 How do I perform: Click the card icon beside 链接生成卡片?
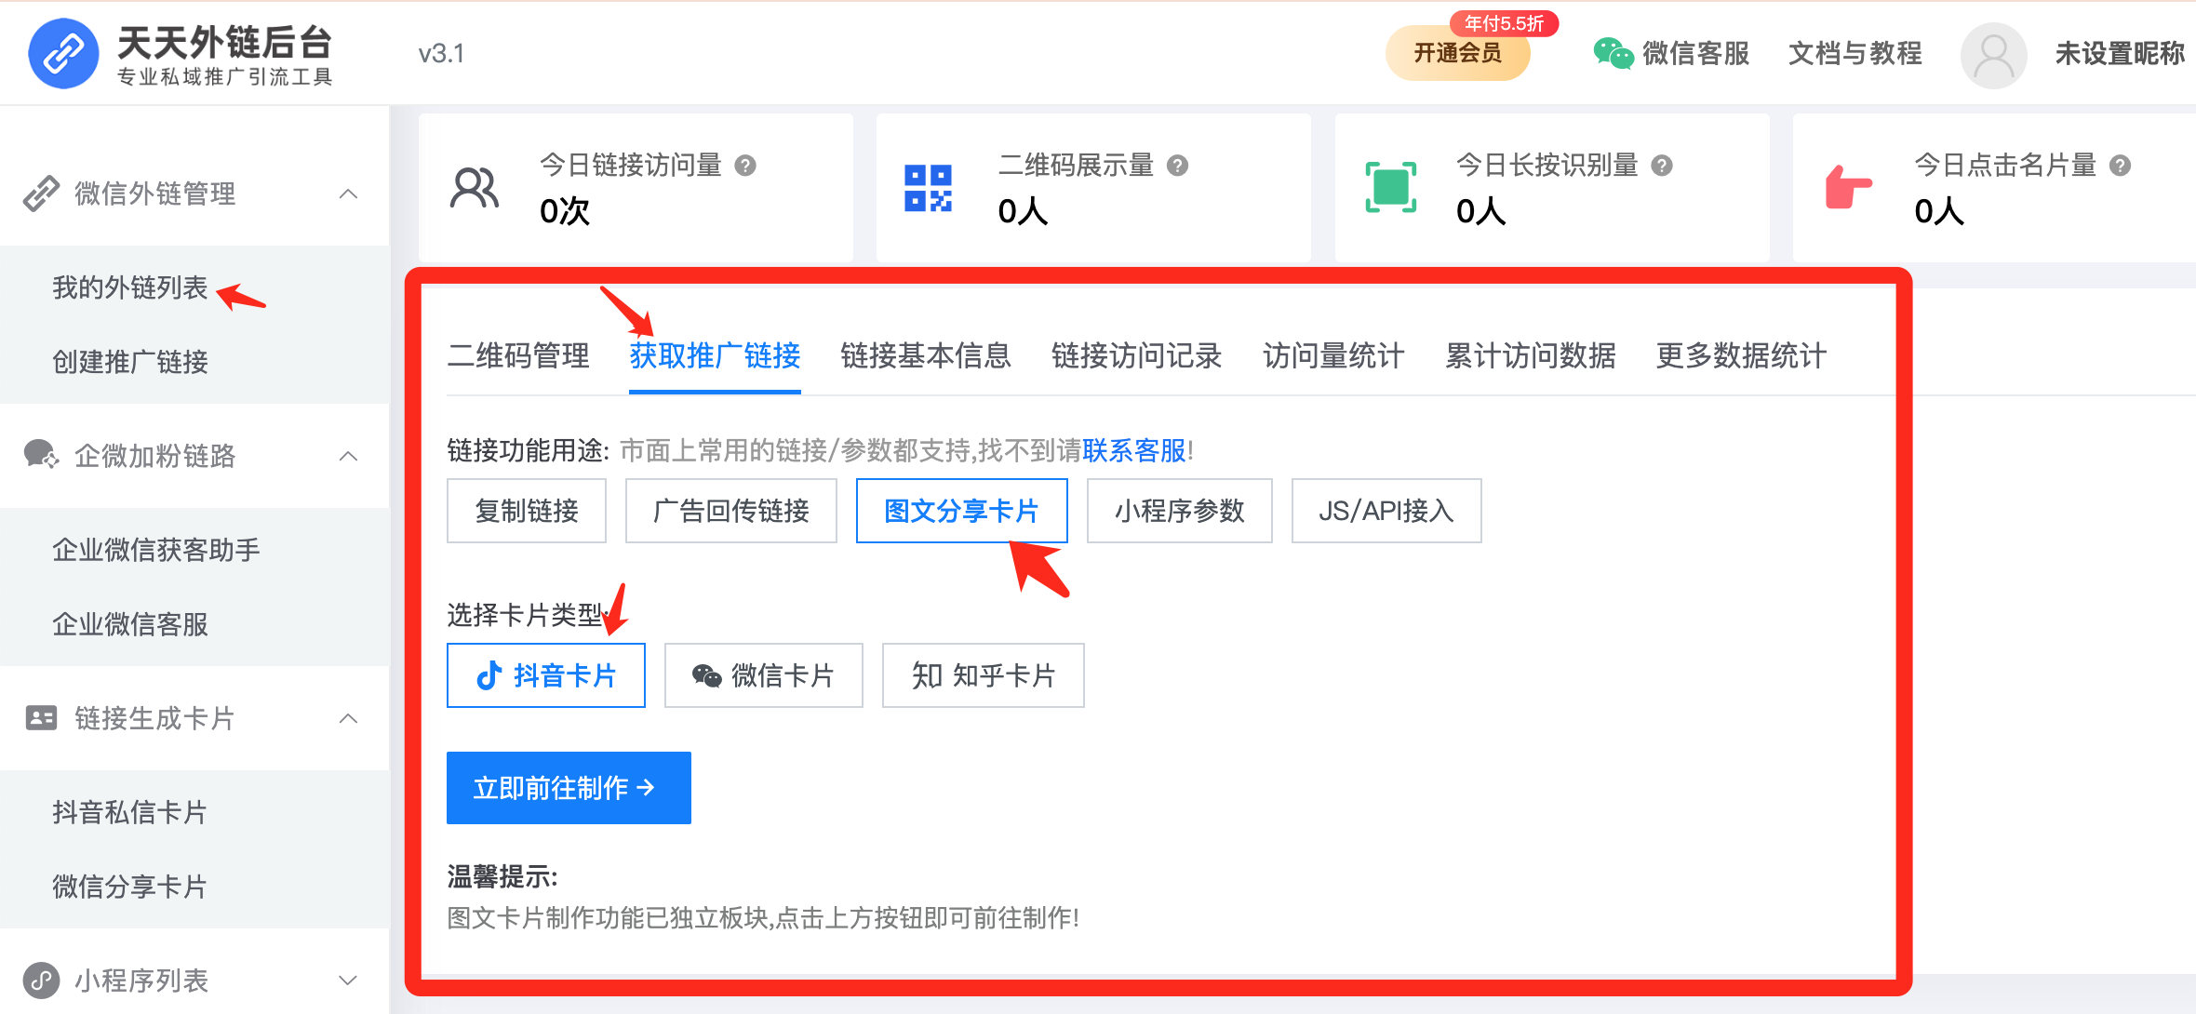pyautogui.click(x=41, y=718)
